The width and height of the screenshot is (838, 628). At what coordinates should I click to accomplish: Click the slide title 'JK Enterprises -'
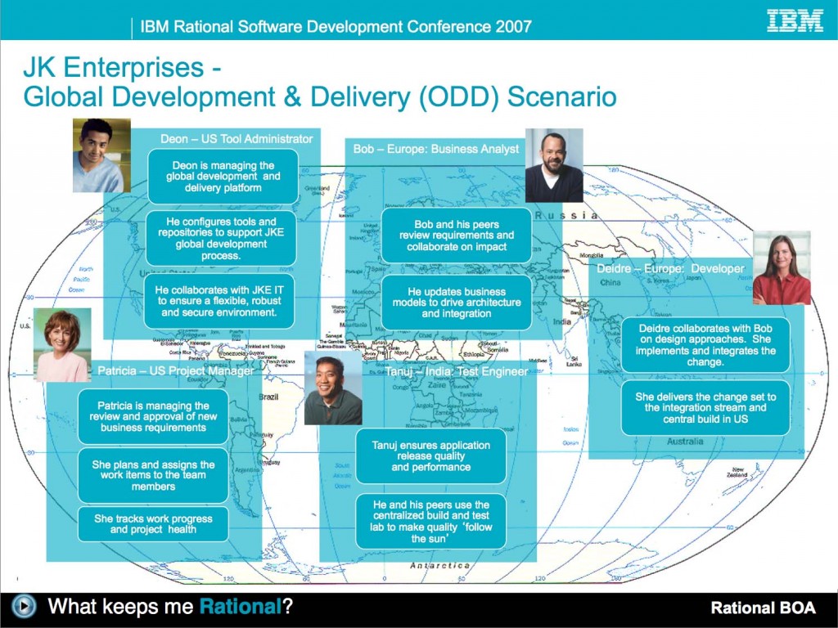point(123,68)
